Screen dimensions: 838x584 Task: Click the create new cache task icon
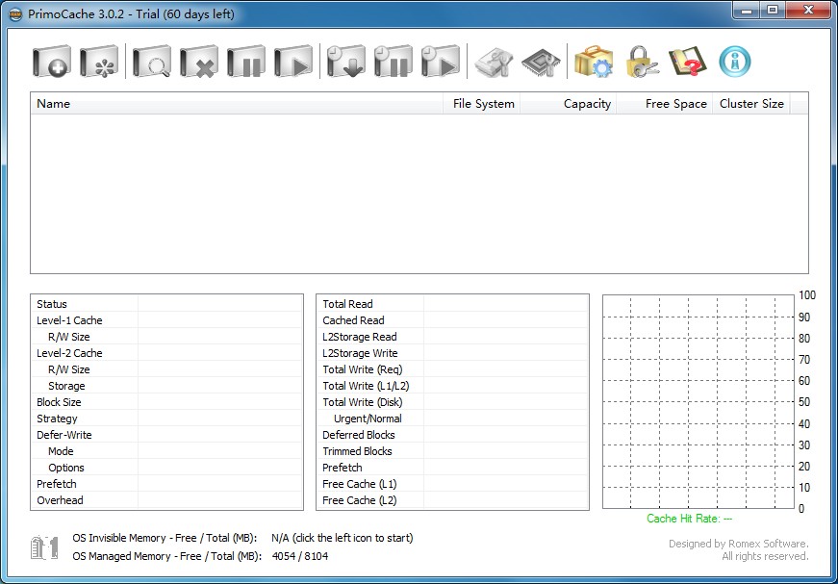51,63
